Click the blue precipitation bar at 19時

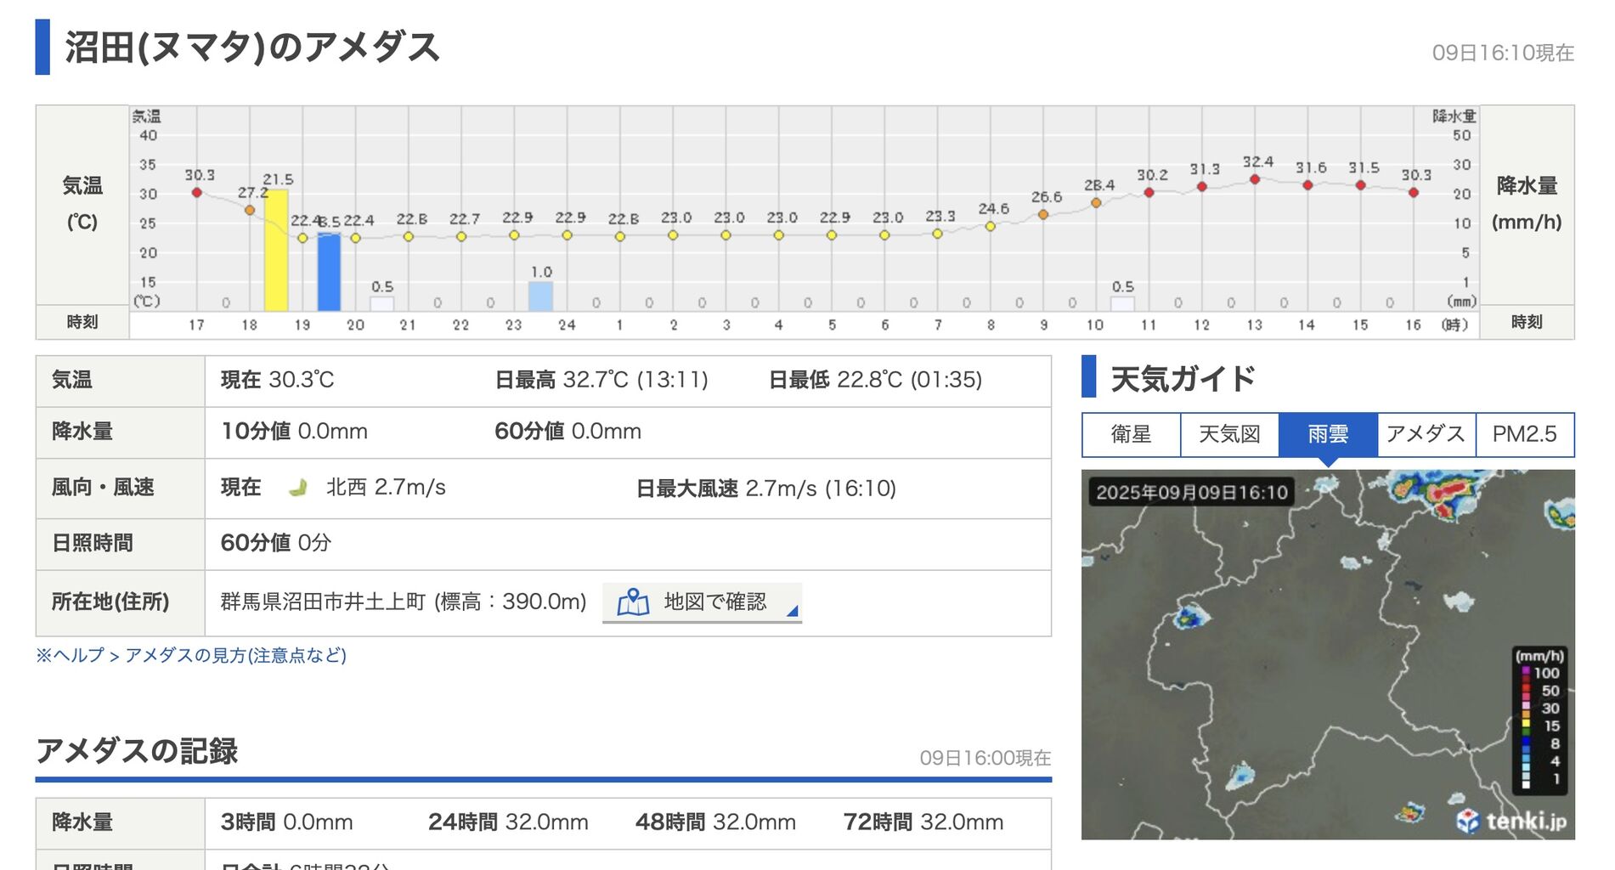tap(329, 272)
